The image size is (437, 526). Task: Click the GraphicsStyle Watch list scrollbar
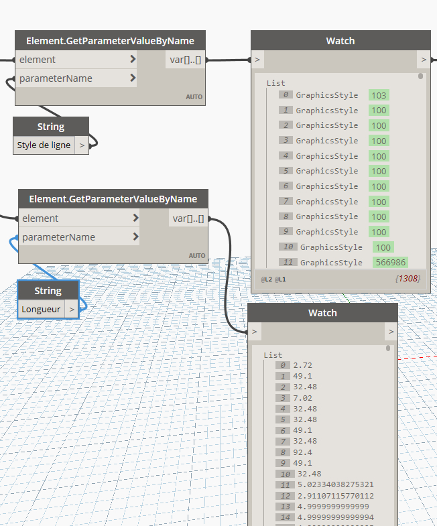click(x=421, y=76)
